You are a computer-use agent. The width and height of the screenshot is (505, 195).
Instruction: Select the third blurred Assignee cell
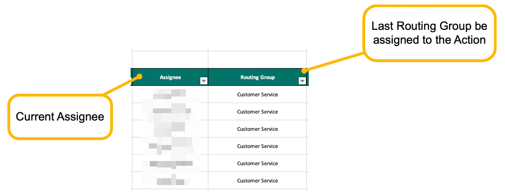point(170,129)
